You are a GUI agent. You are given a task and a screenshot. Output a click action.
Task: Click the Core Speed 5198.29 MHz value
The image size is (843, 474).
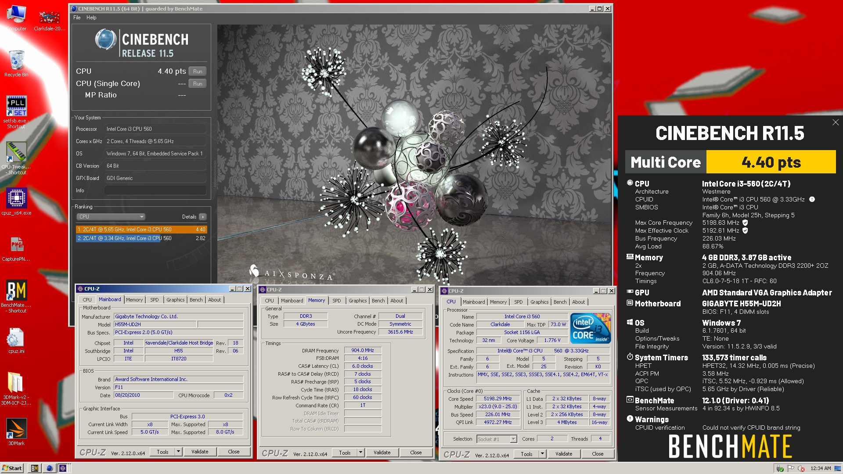click(x=498, y=399)
